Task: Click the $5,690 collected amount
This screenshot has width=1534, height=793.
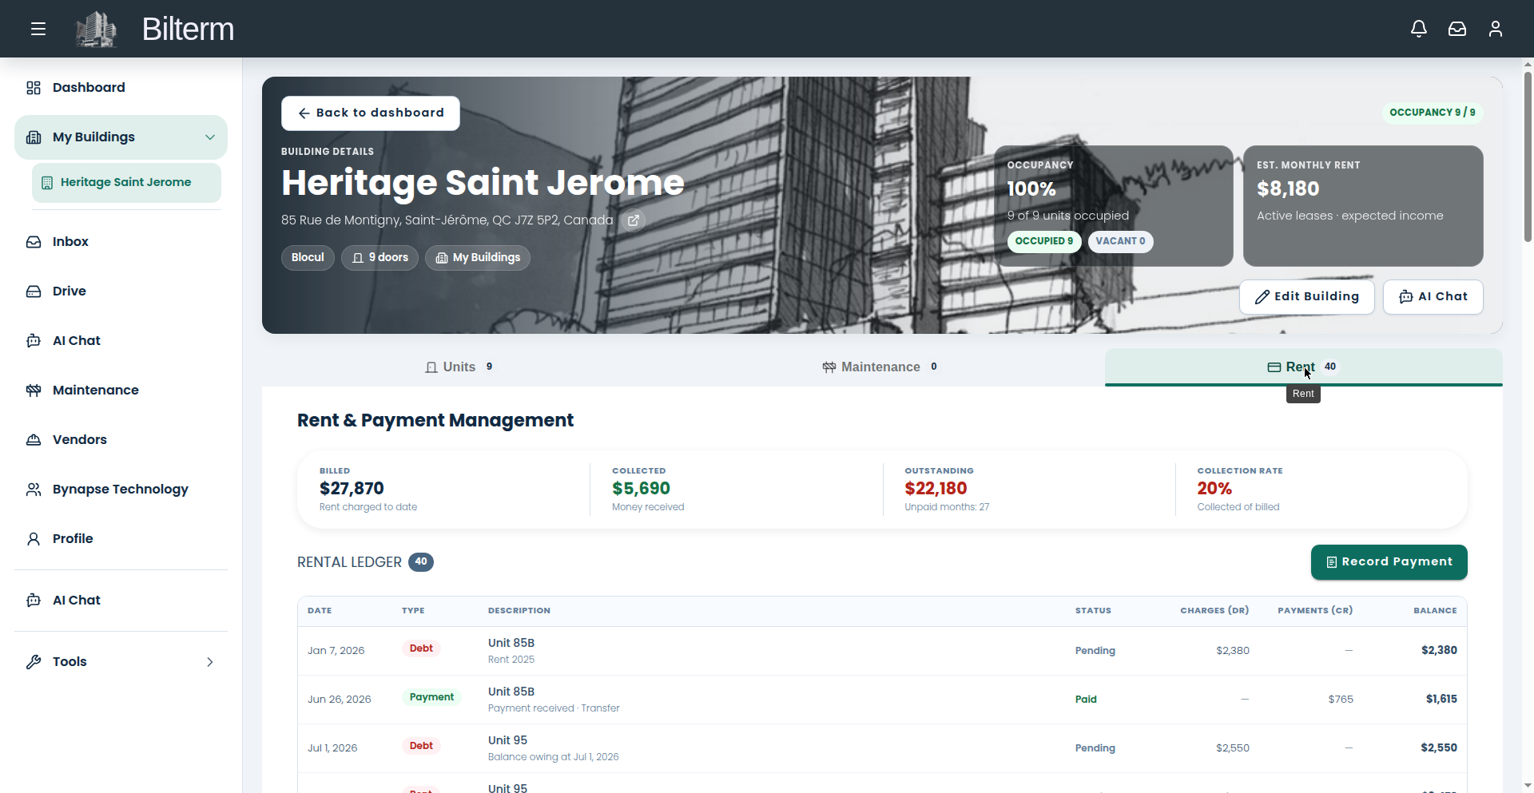Action: tap(641, 489)
